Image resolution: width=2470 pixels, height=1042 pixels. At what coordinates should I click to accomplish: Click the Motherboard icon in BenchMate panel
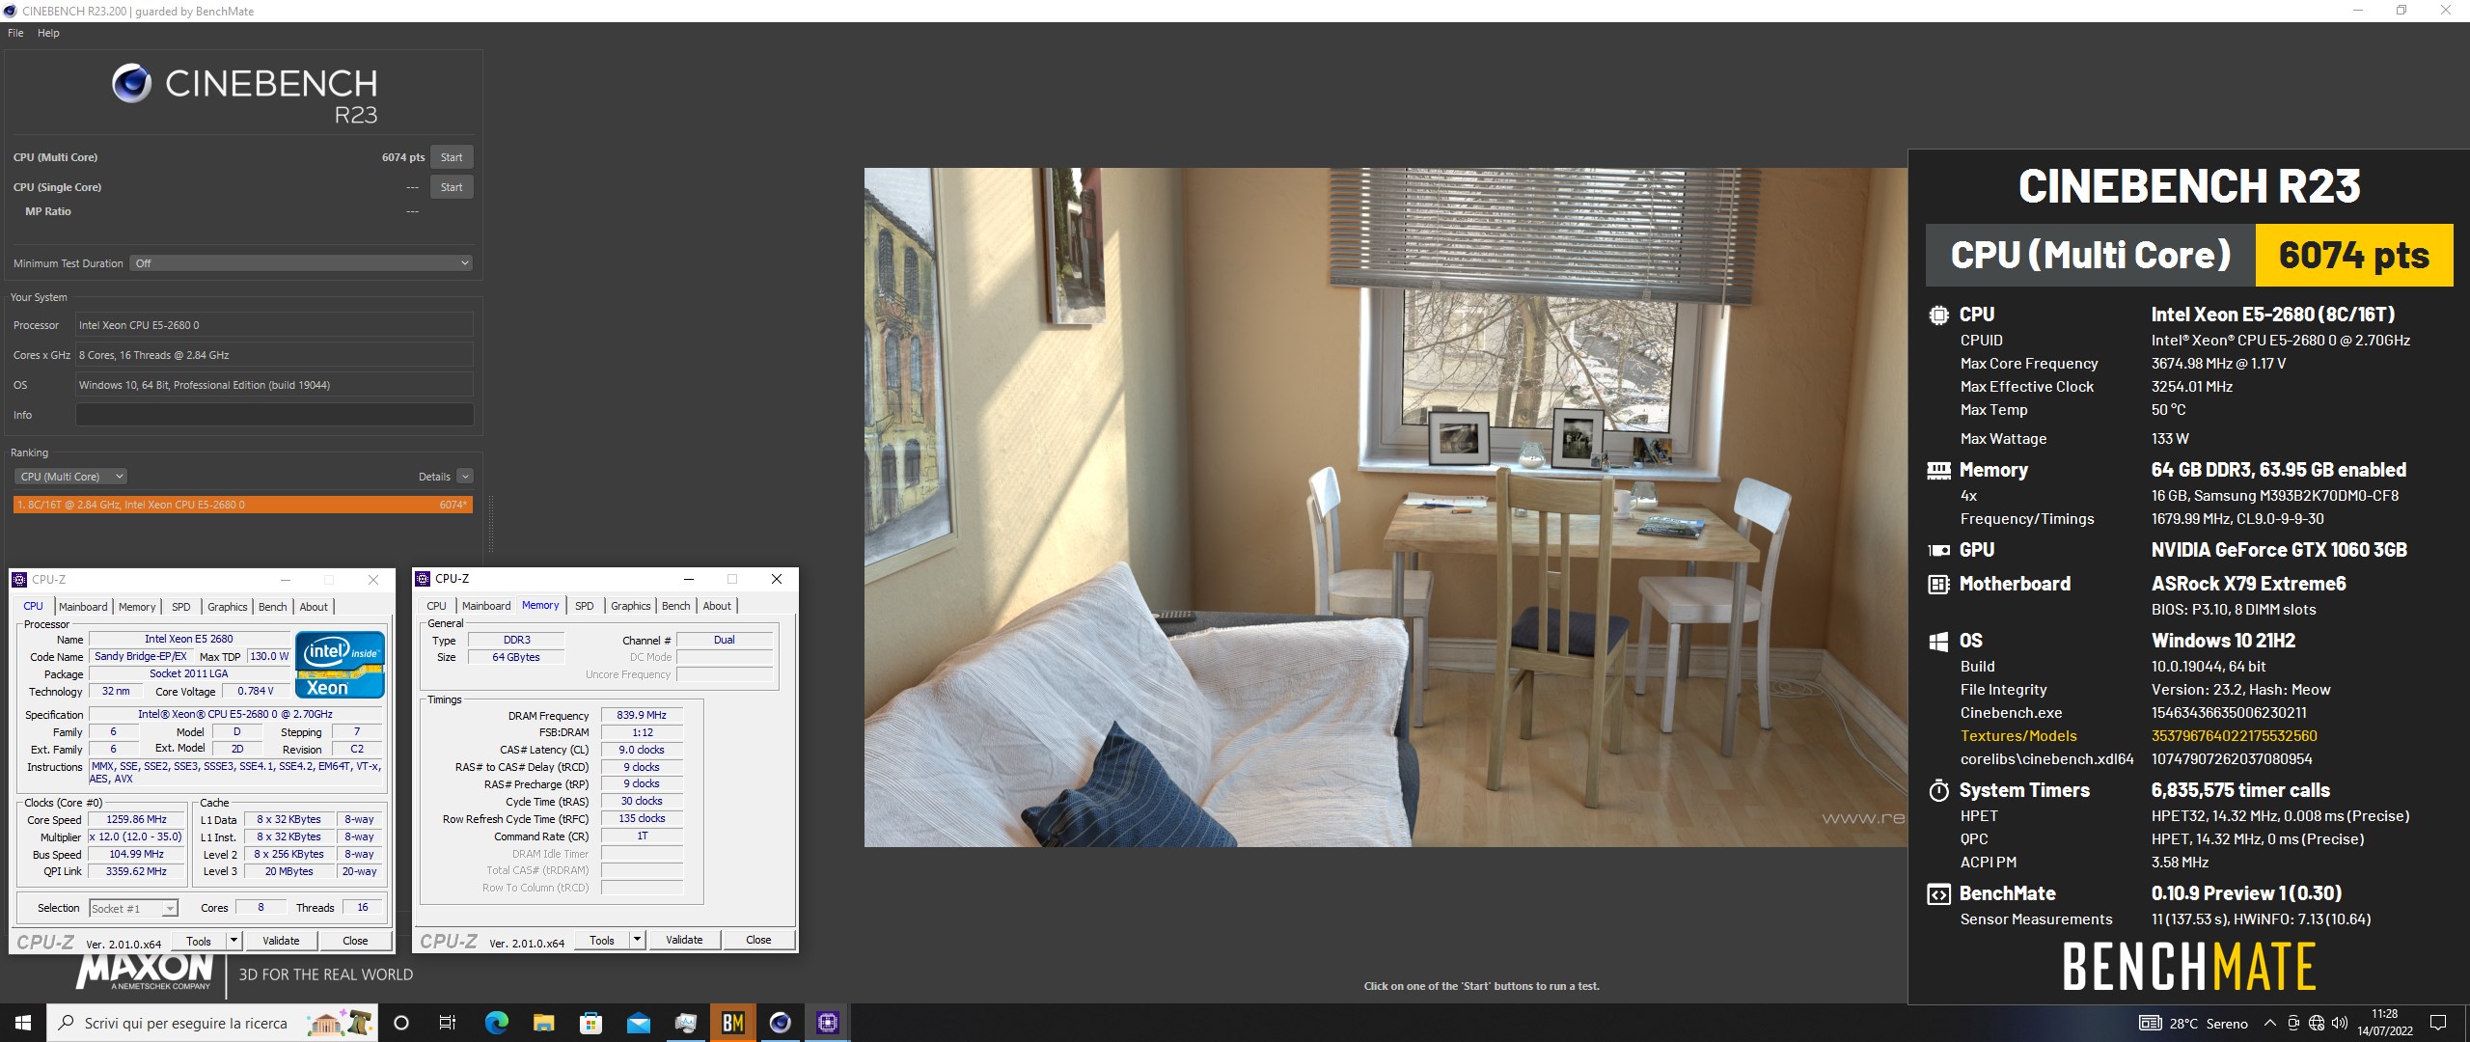(x=1938, y=584)
